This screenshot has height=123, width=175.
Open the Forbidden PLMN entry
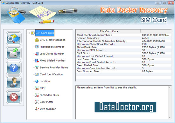pos(49,95)
